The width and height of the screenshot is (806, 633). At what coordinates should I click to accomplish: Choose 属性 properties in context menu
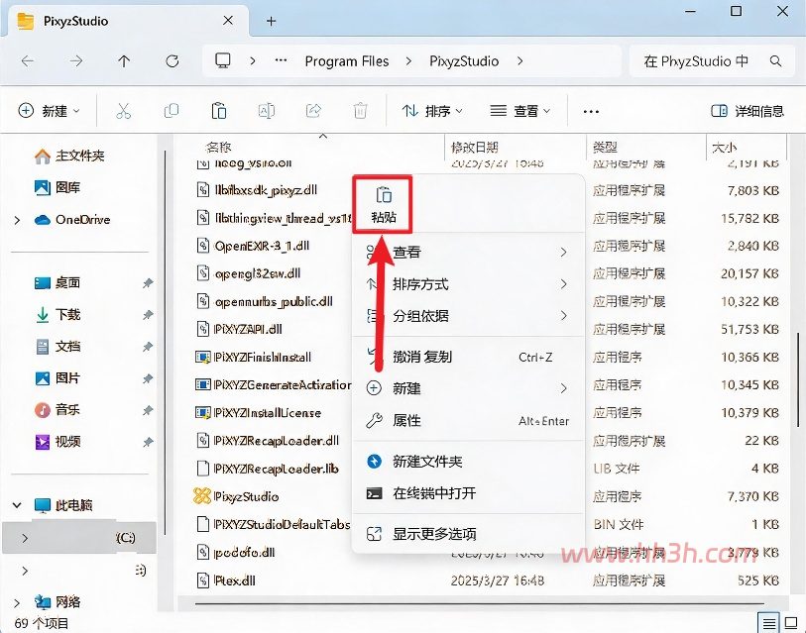click(x=468, y=421)
